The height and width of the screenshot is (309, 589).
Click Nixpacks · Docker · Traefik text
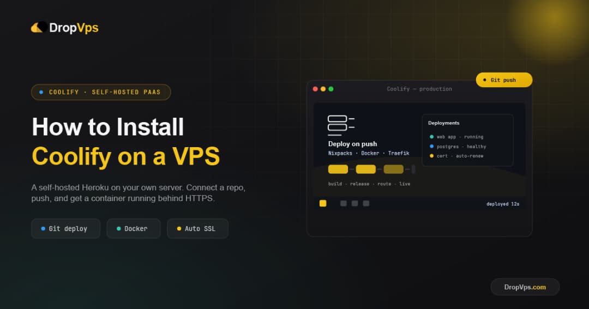coord(369,153)
